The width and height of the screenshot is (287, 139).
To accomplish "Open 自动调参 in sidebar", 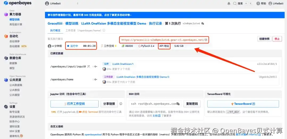I will tap(15, 41).
